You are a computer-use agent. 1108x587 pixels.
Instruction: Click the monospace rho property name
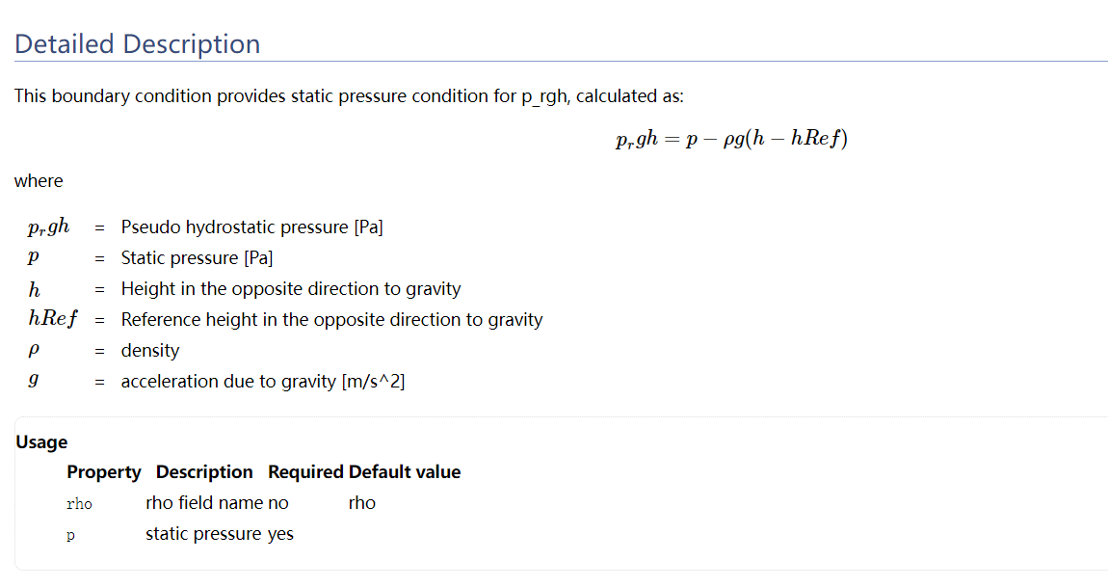point(79,504)
